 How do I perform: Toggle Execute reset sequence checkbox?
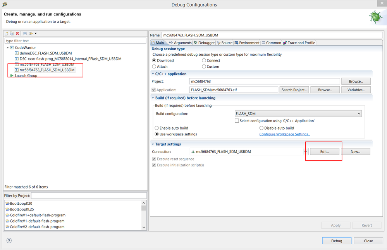pyautogui.click(x=154, y=159)
